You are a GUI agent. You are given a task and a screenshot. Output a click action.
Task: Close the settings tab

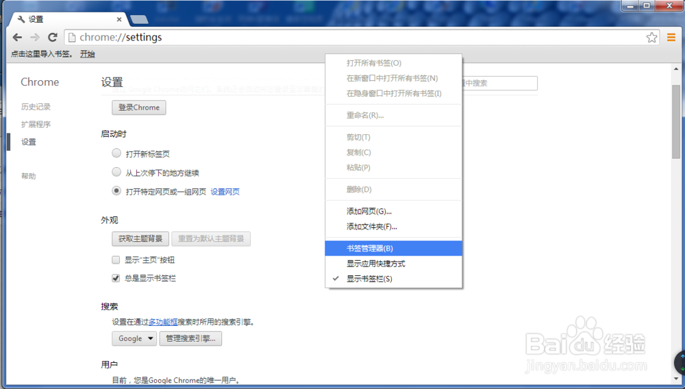tap(119, 19)
